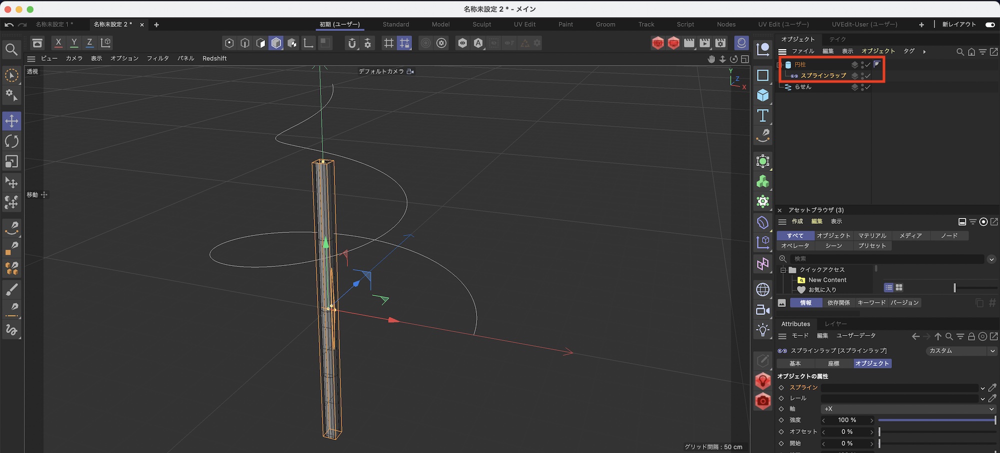Open the search magnifier in top-left
The width and height of the screenshot is (1000, 453).
11,49
